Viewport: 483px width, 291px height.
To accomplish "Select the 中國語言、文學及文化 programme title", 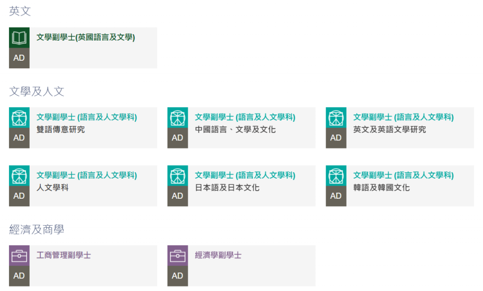I will [x=235, y=129].
